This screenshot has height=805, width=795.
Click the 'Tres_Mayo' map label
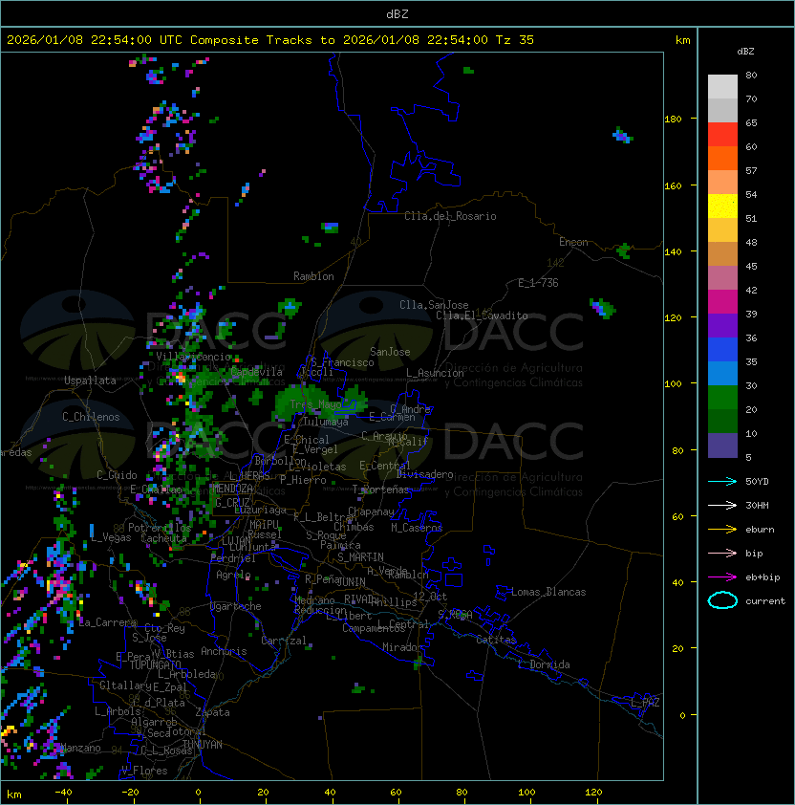point(315,404)
